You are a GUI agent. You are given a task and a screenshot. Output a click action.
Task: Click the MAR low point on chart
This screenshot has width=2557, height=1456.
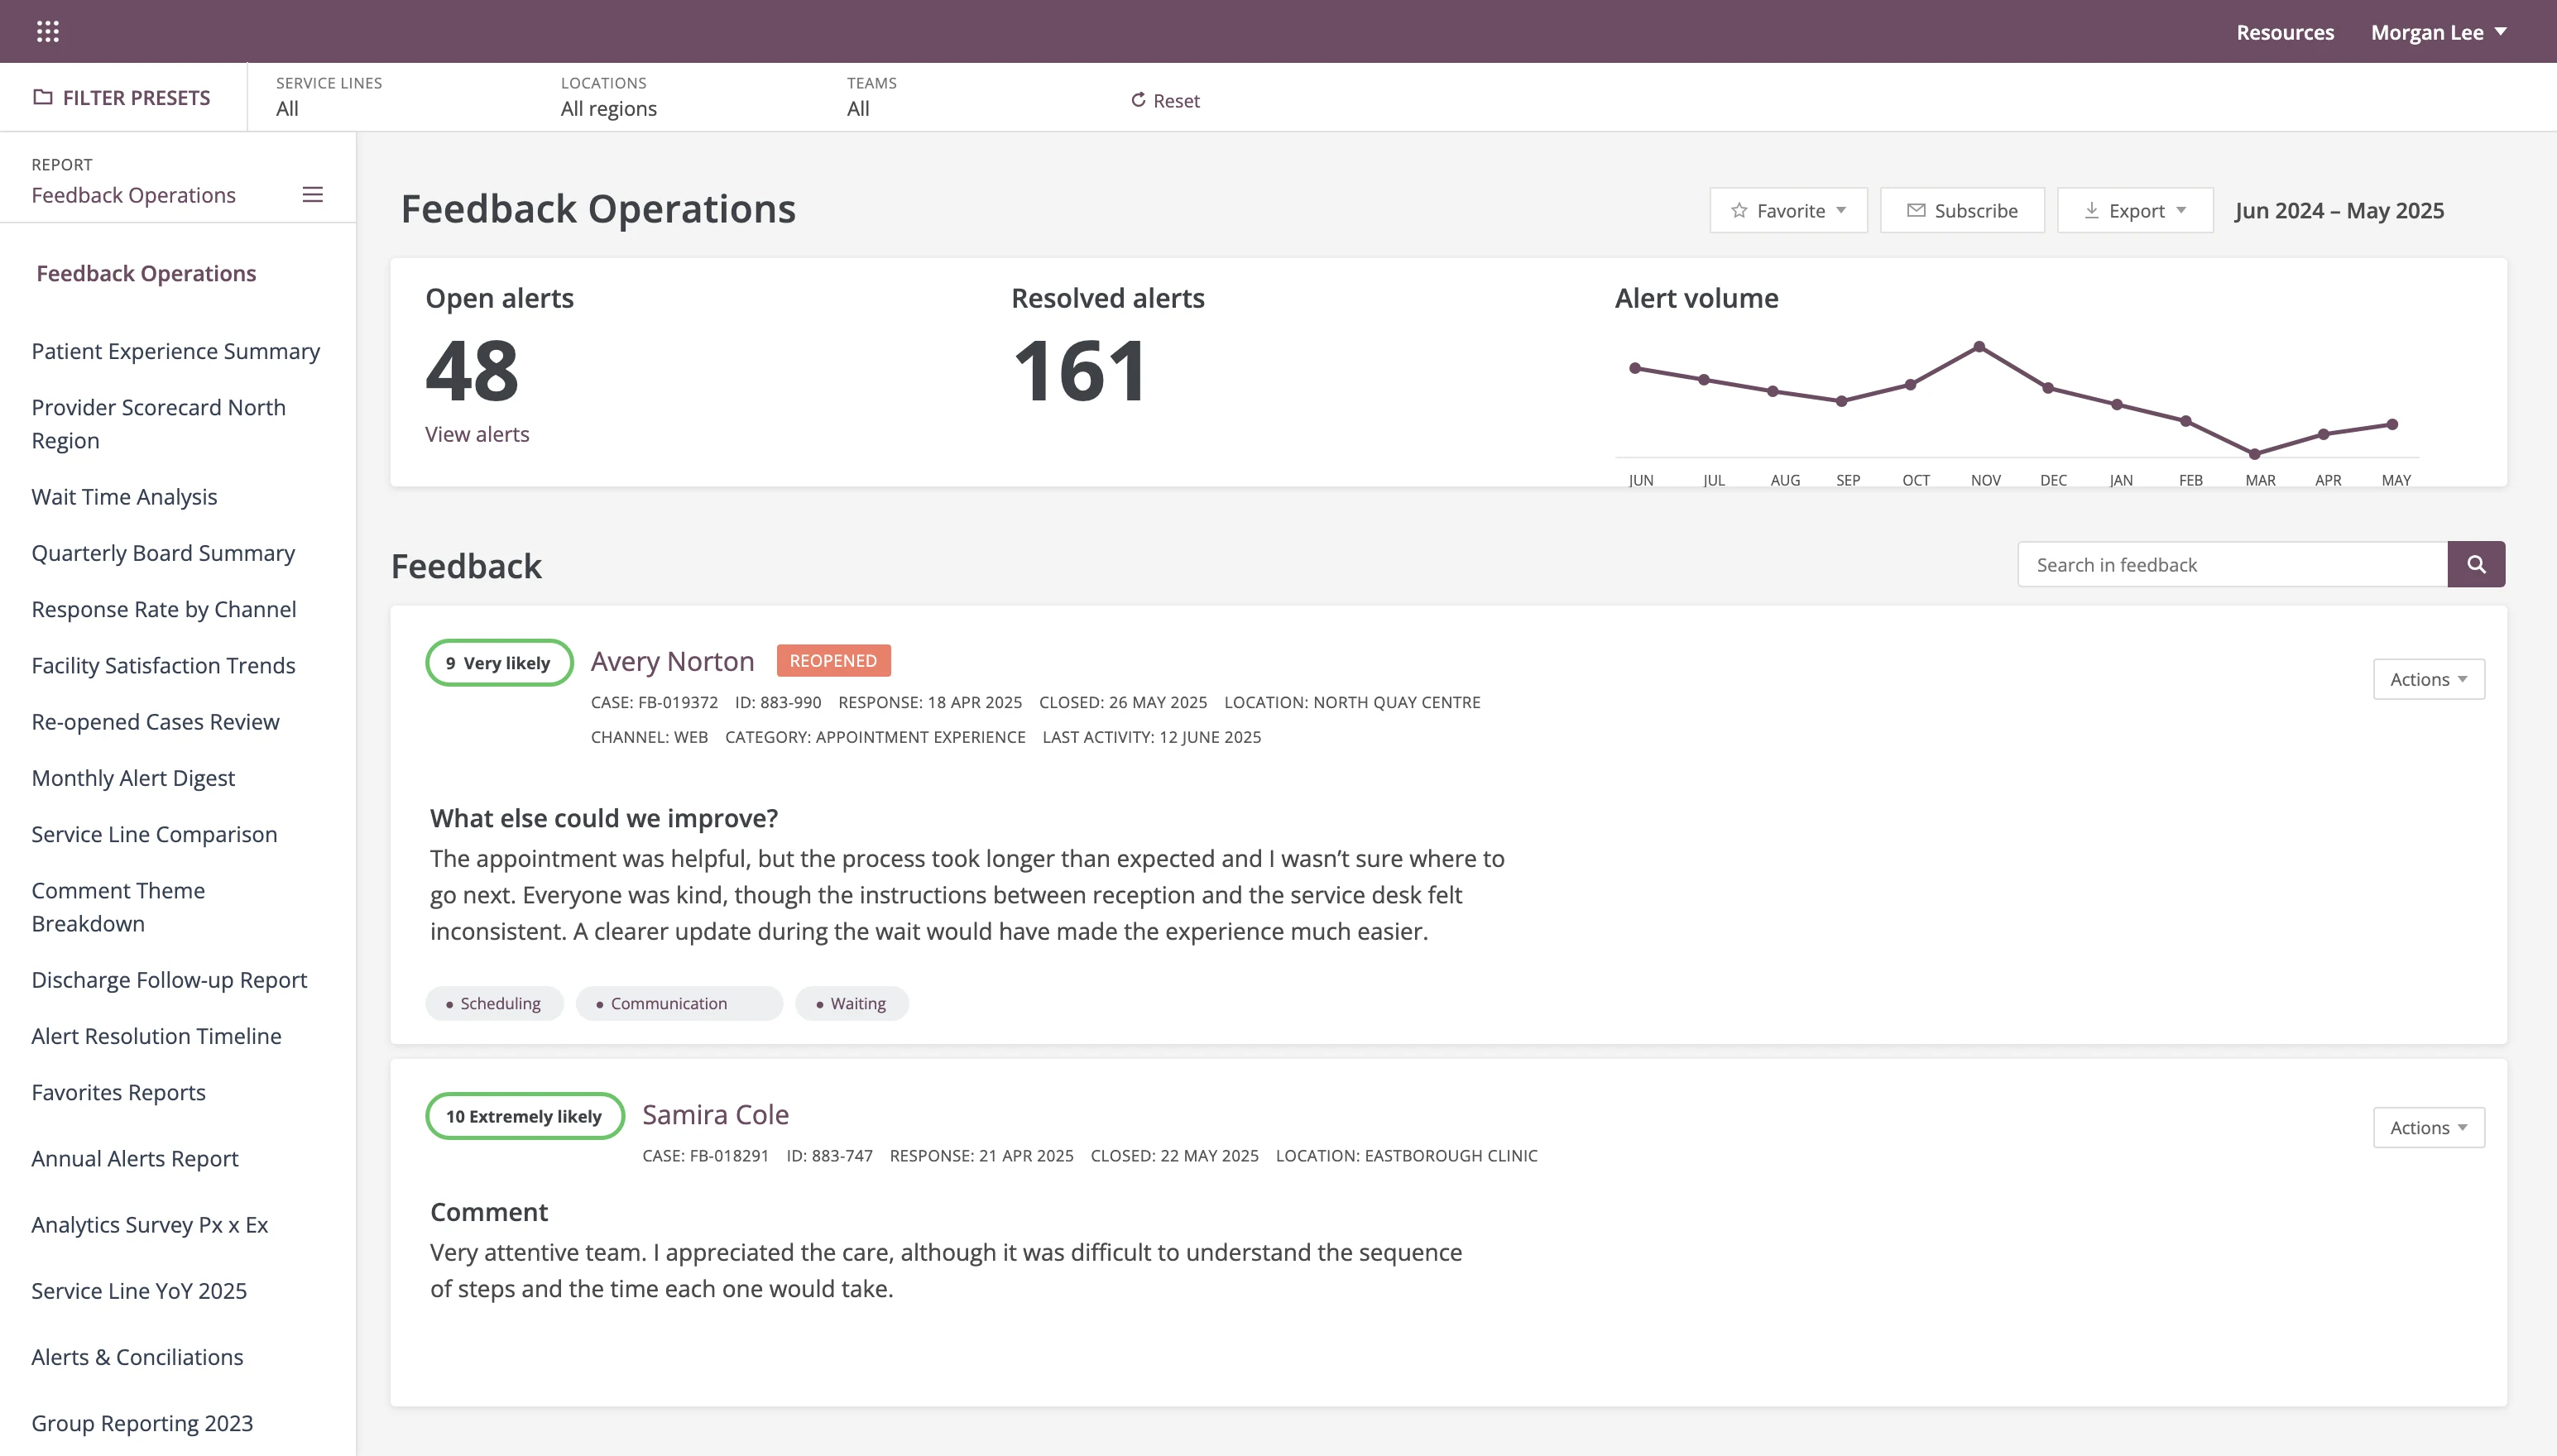[2255, 454]
